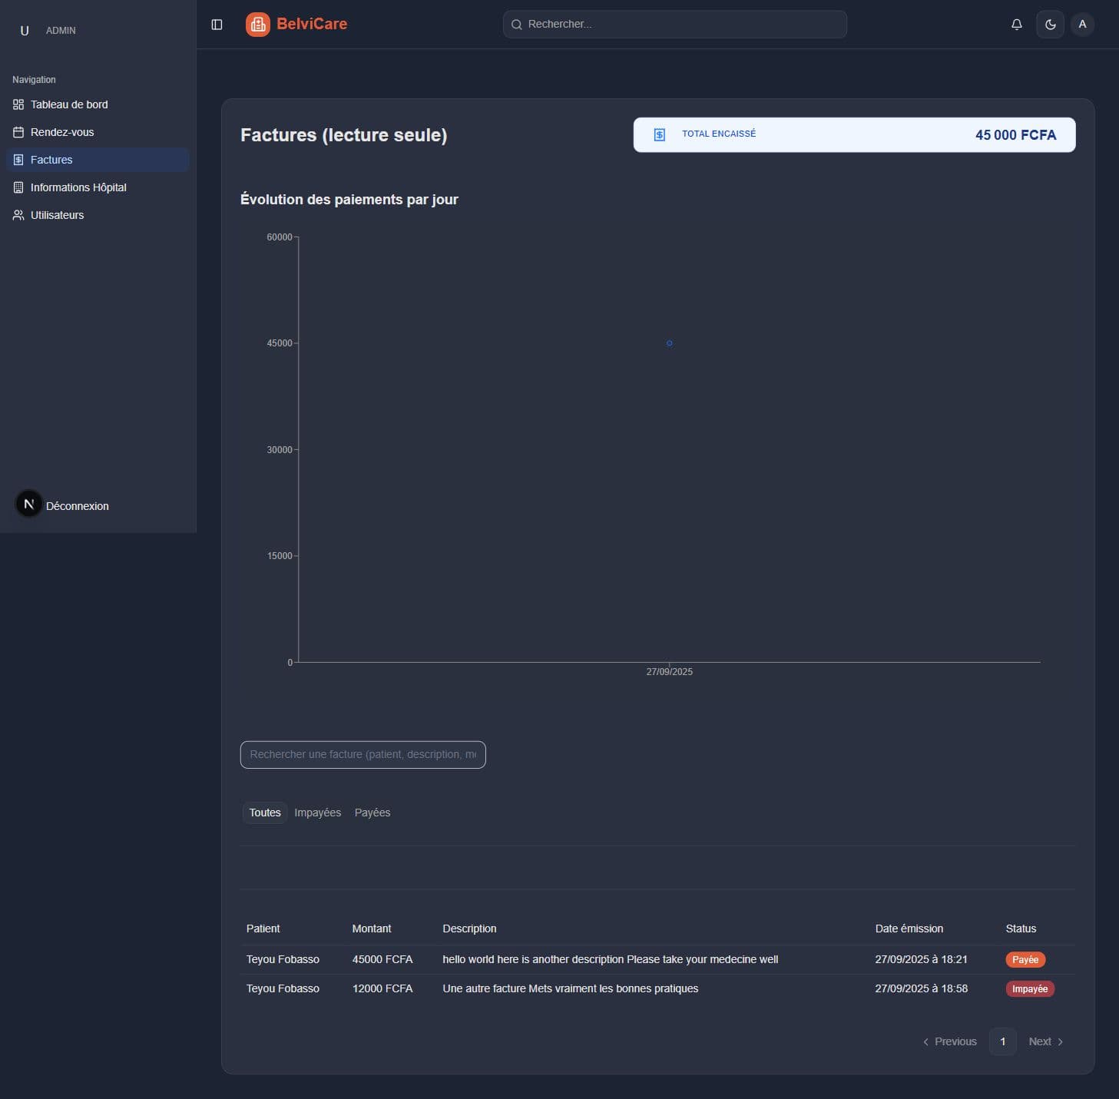Go to the Rendez-vous page

tap(98, 132)
